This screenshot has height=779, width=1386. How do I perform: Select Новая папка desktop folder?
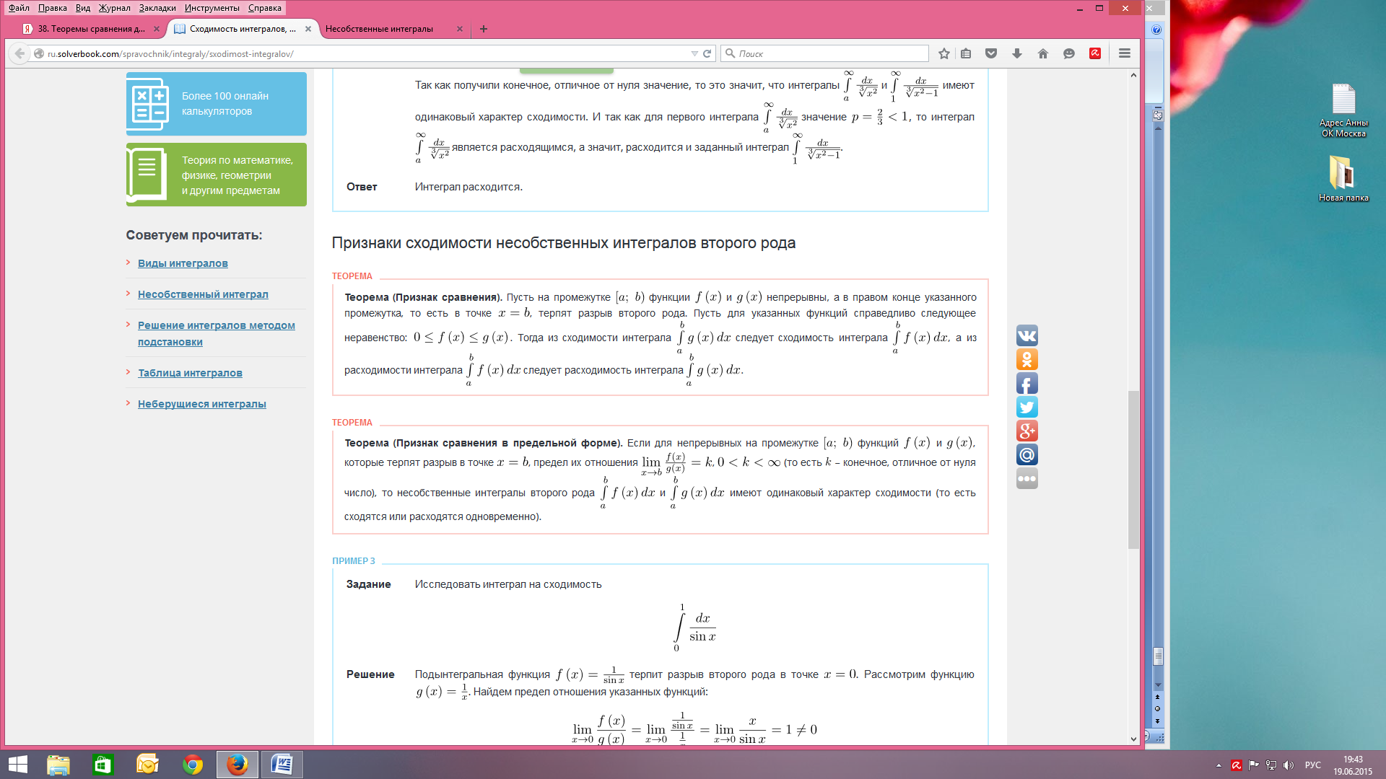click(1343, 179)
